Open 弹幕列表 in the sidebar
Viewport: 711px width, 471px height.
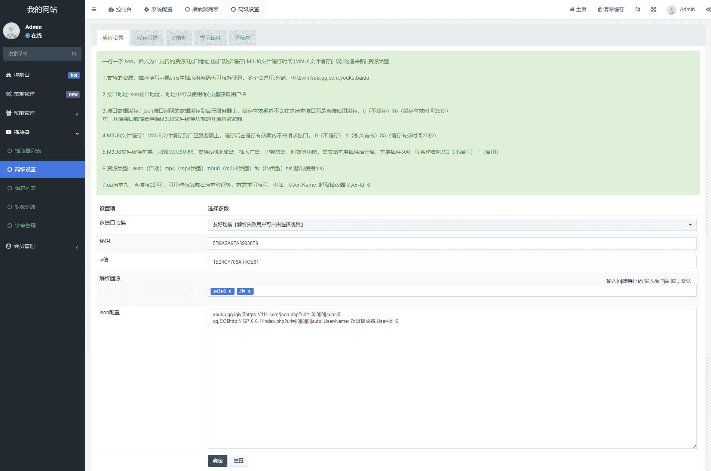coord(25,188)
